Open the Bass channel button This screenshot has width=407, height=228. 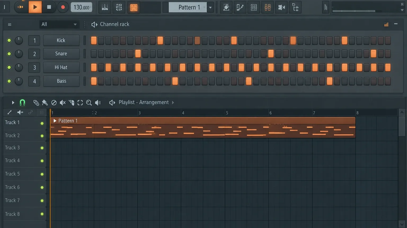coord(61,81)
